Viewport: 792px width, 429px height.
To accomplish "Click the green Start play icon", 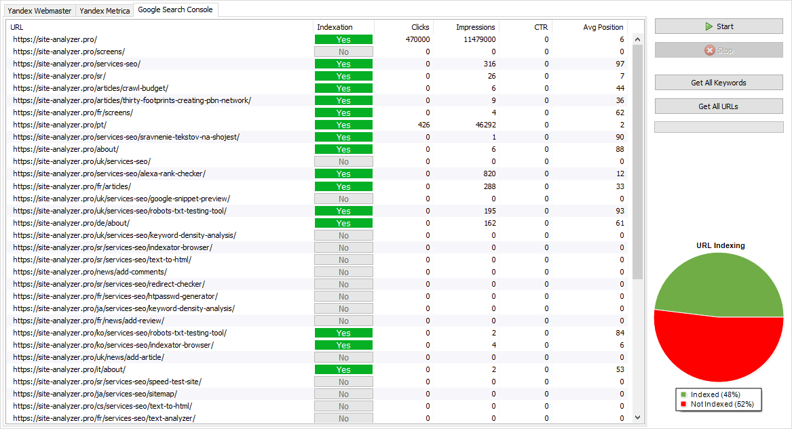I will (x=709, y=26).
